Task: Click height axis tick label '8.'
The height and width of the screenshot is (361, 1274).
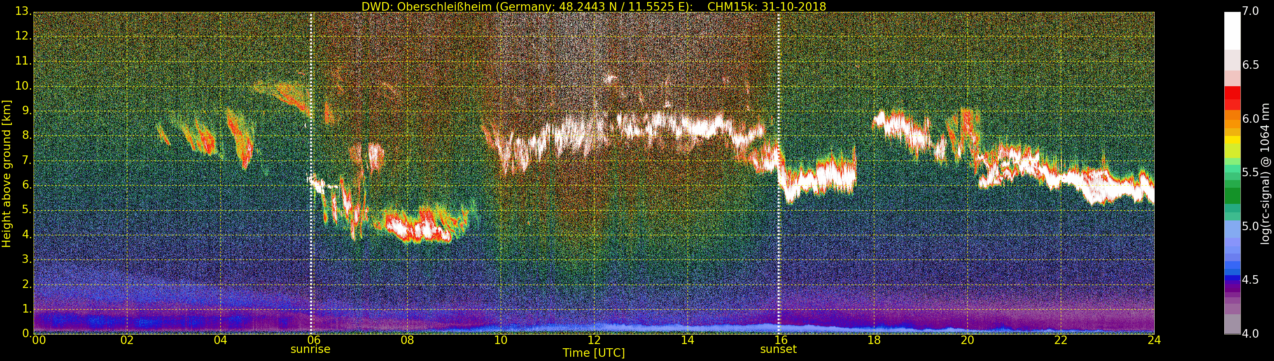Action: 27,135
